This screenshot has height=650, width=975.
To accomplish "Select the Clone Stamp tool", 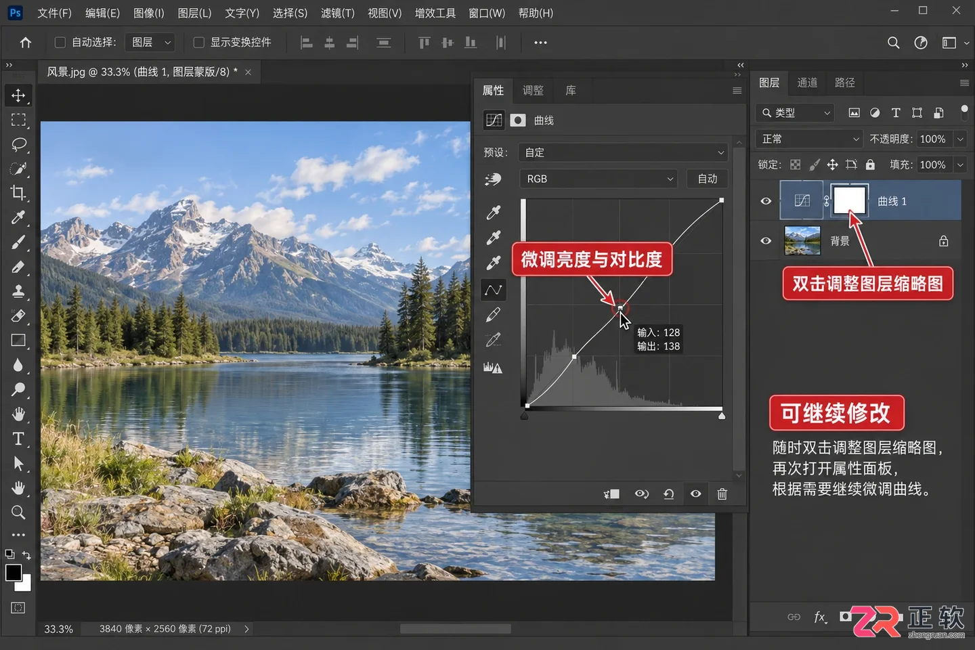I will [18, 291].
